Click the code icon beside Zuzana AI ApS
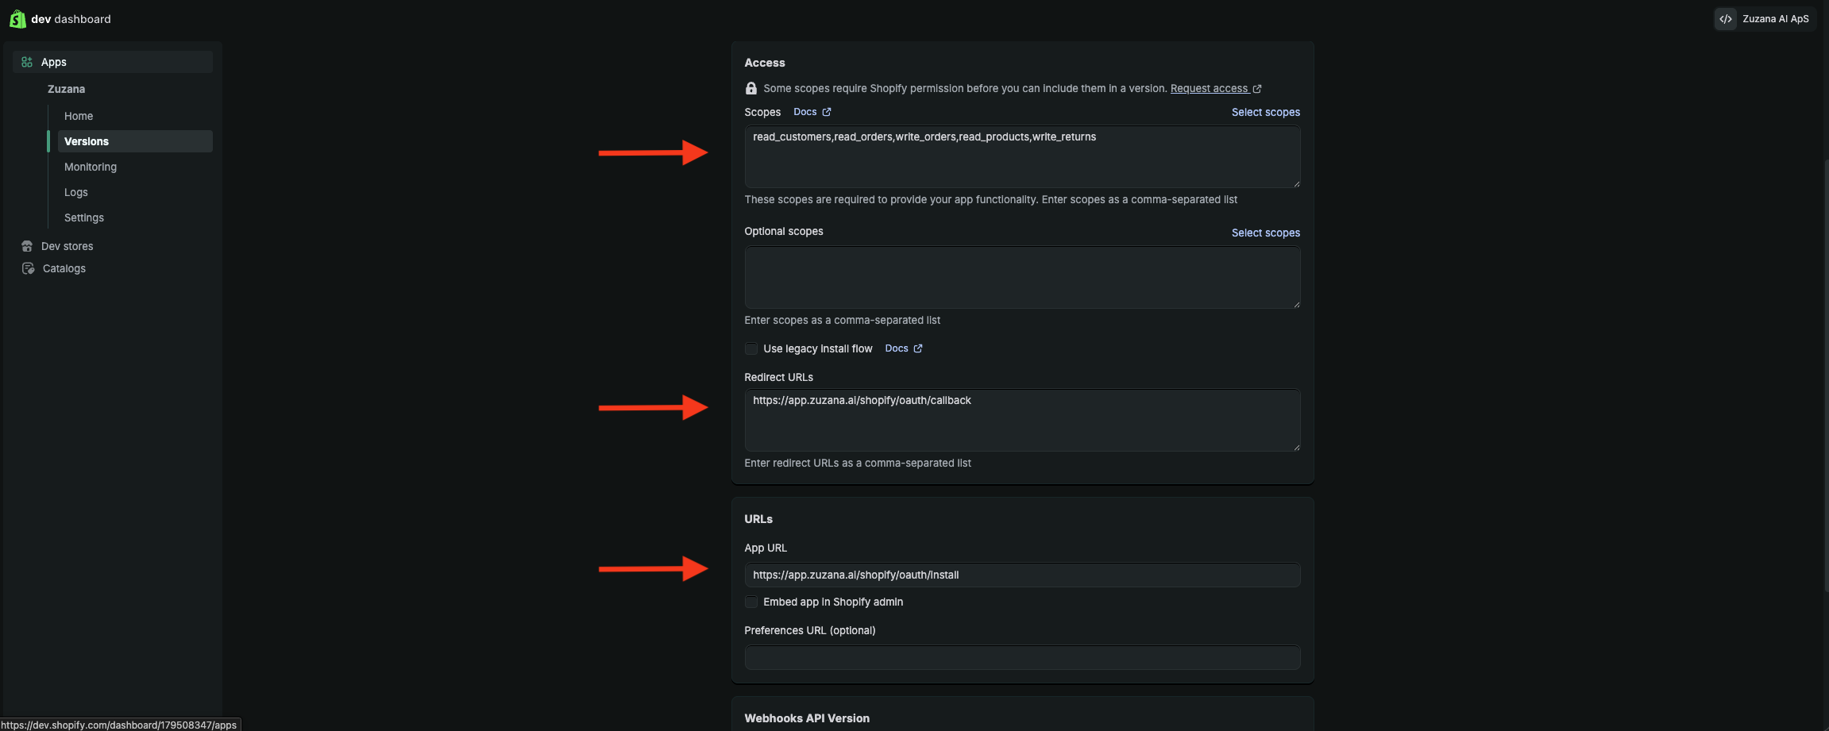The image size is (1829, 731). [x=1725, y=19]
